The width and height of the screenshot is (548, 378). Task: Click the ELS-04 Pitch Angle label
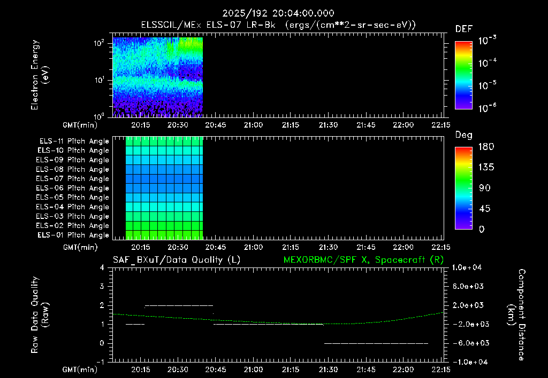(x=72, y=207)
